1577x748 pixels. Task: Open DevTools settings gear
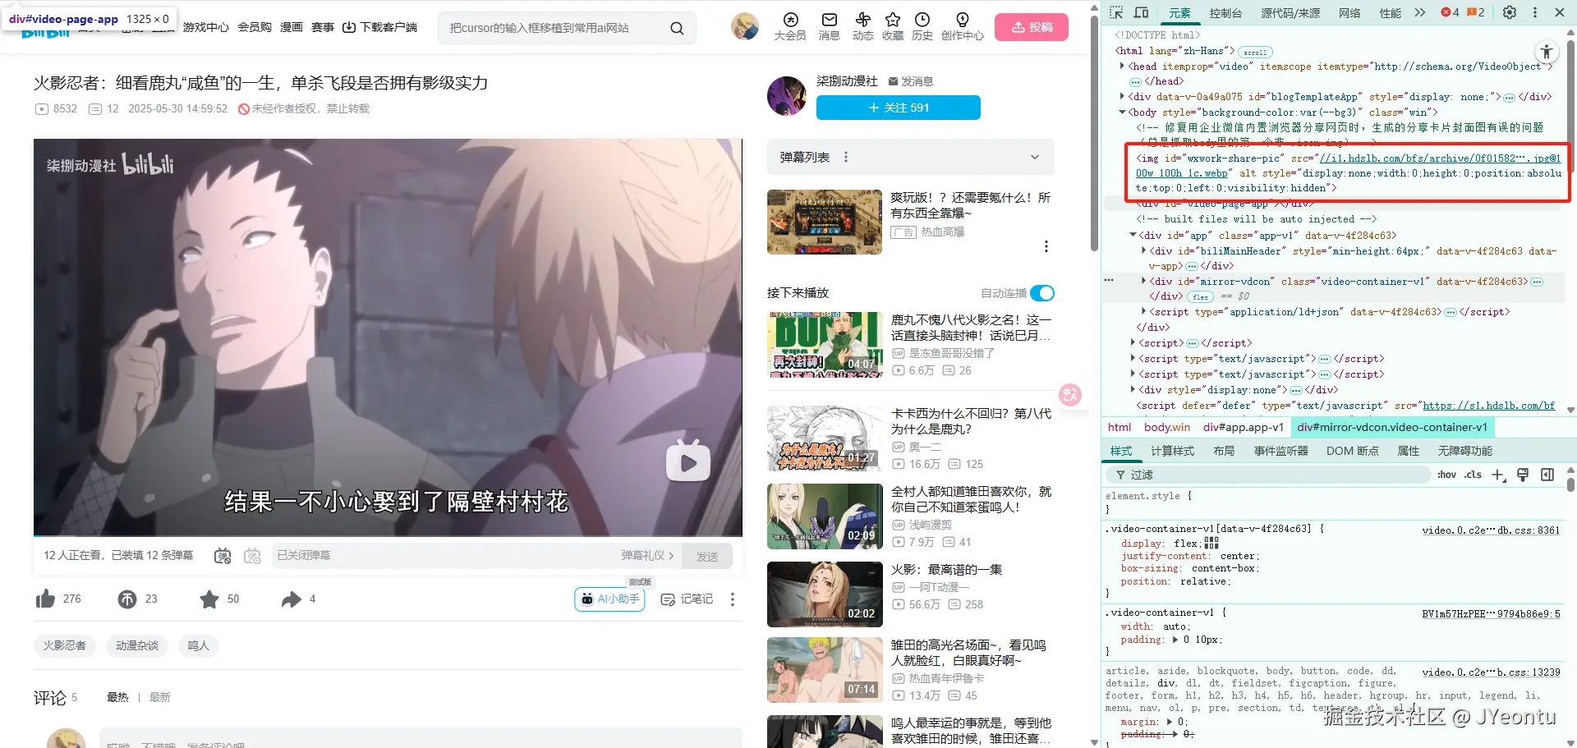(1510, 12)
